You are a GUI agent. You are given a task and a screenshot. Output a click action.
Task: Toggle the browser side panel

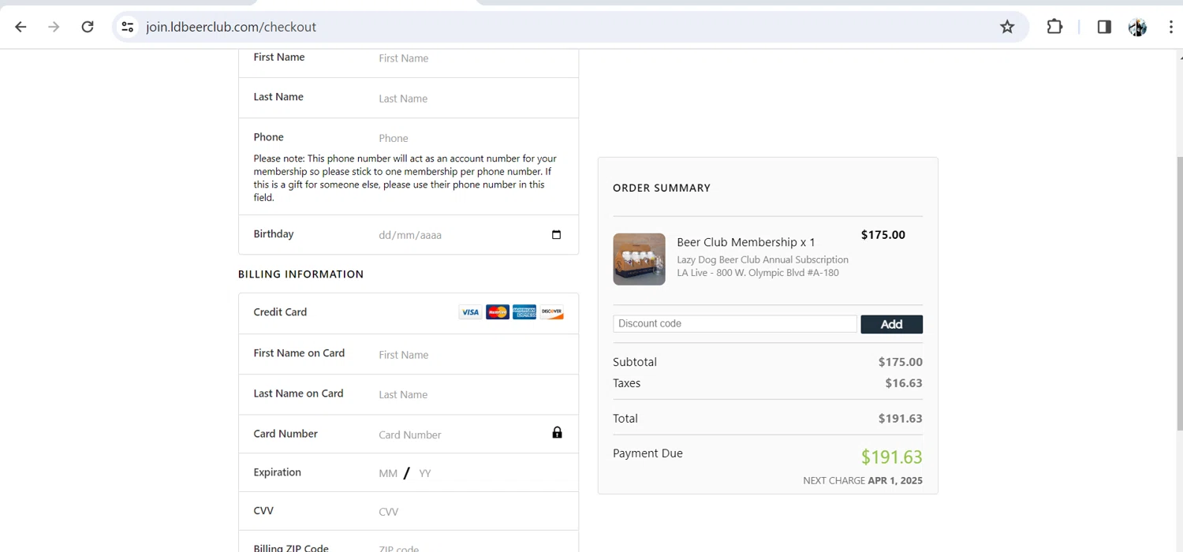pyautogui.click(x=1104, y=27)
